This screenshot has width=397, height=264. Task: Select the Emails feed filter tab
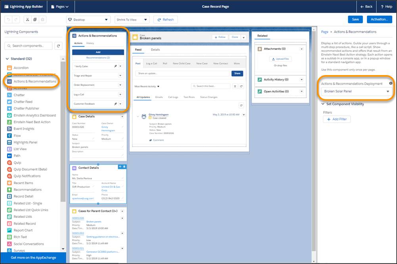point(159,97)
